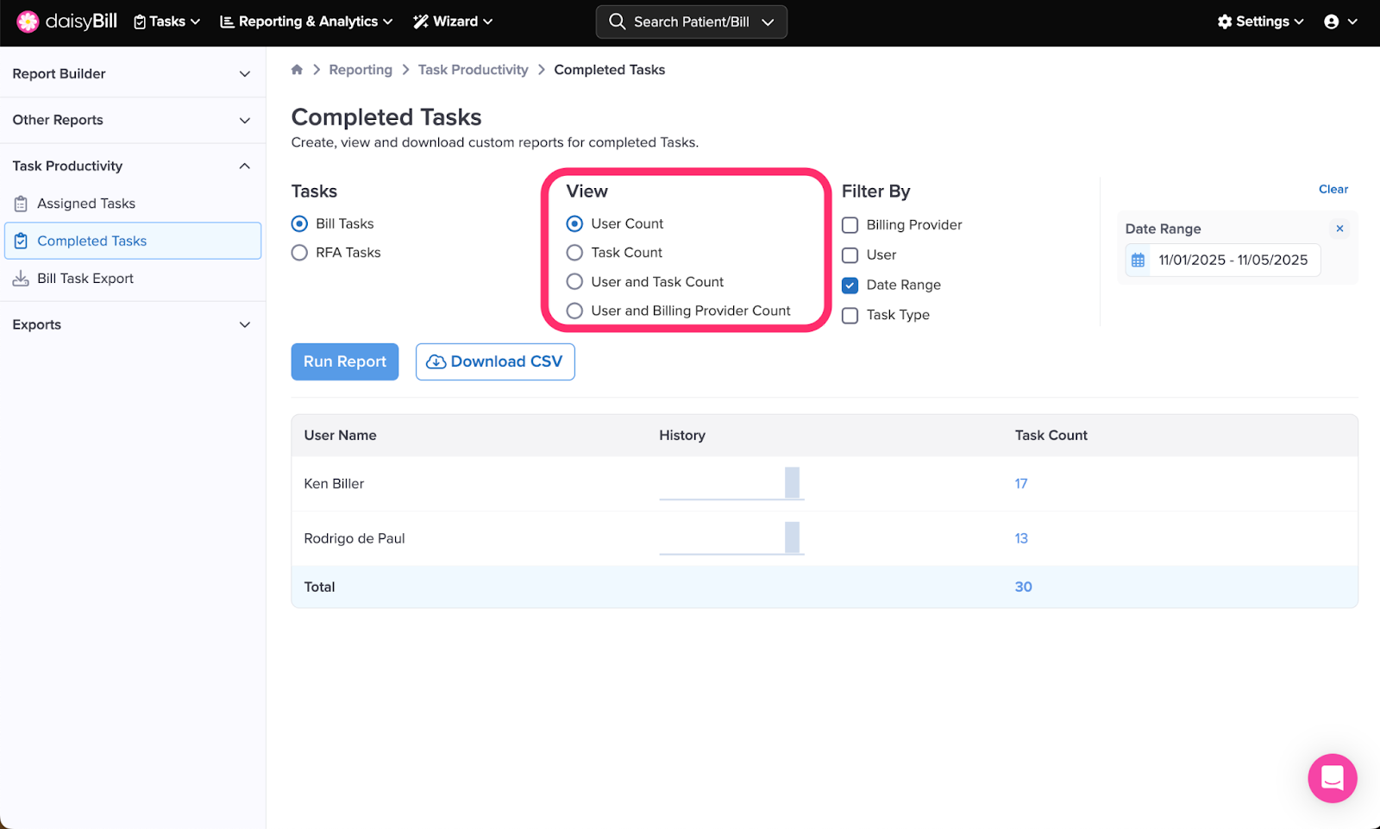Click the Run Report button
This screenshot has height=829, width=1380.
pyautogui.click(x=345, y=361)
